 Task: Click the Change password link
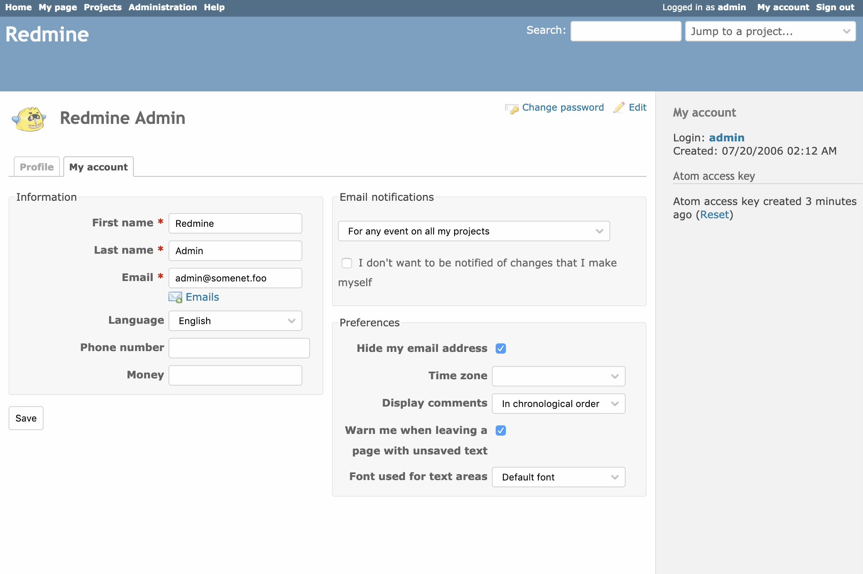[x=563, y=107]
